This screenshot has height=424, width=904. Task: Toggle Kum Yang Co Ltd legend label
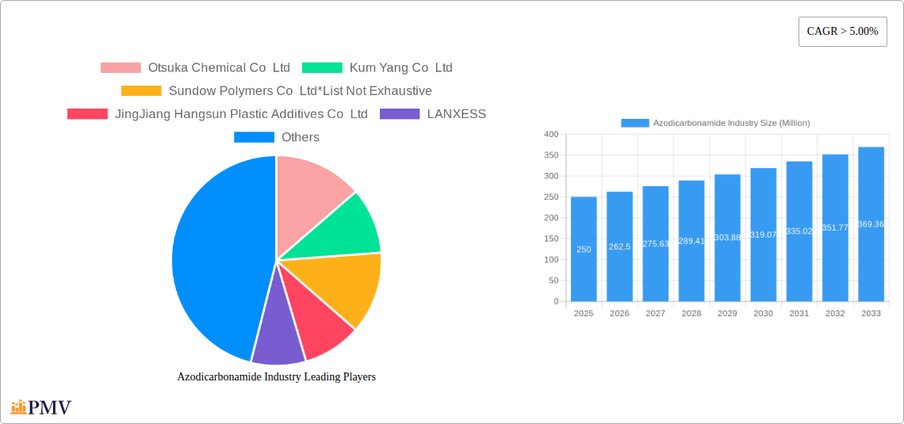(x=401, y=67)
